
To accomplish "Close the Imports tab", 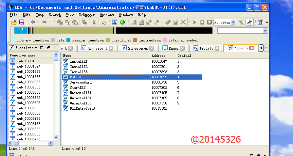I will pyautogui.click(x=217, y=48).
